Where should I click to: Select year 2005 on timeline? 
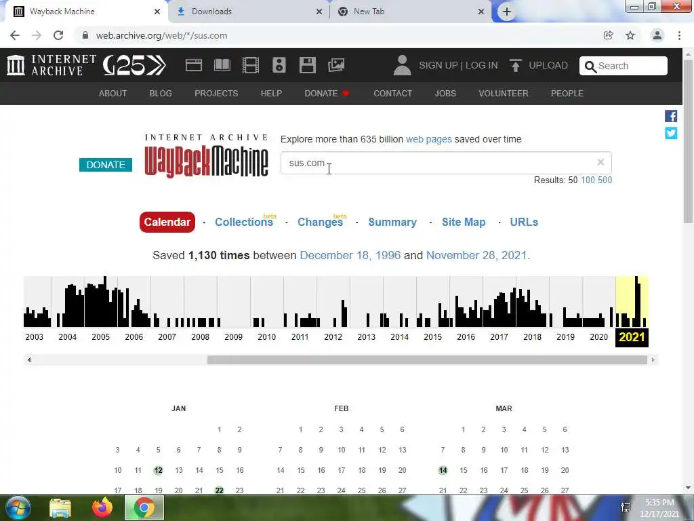coord(100,336)
